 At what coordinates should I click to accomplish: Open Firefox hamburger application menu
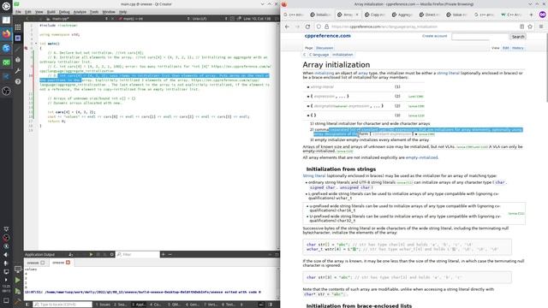(x=541, y=27)
